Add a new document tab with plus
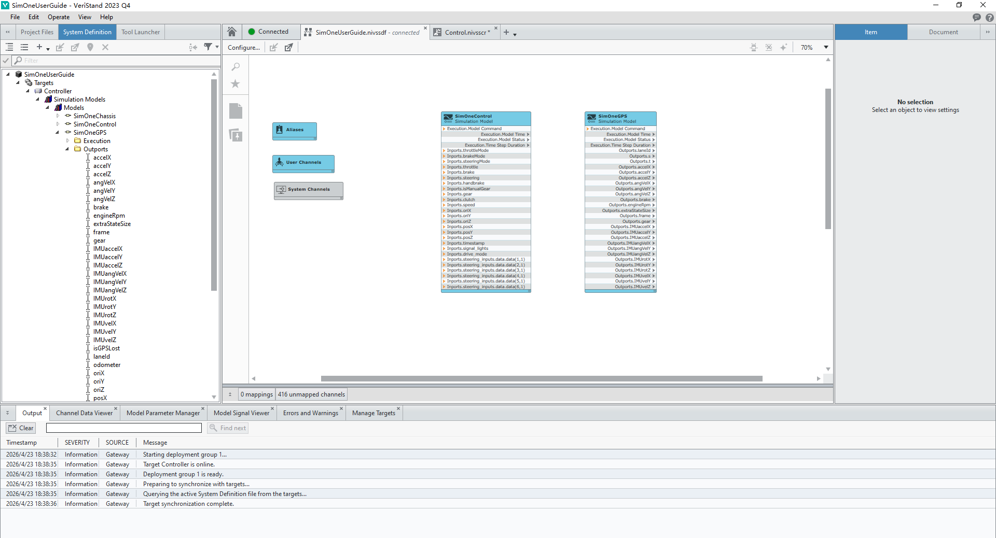Screen dimensions: 996x538 tap(506, 32)
